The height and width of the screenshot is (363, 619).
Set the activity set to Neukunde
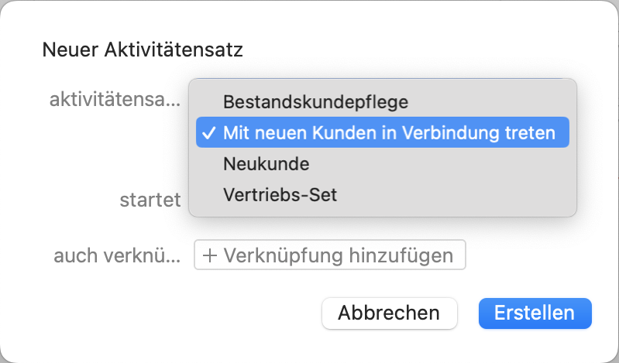[x=267, y=164]
